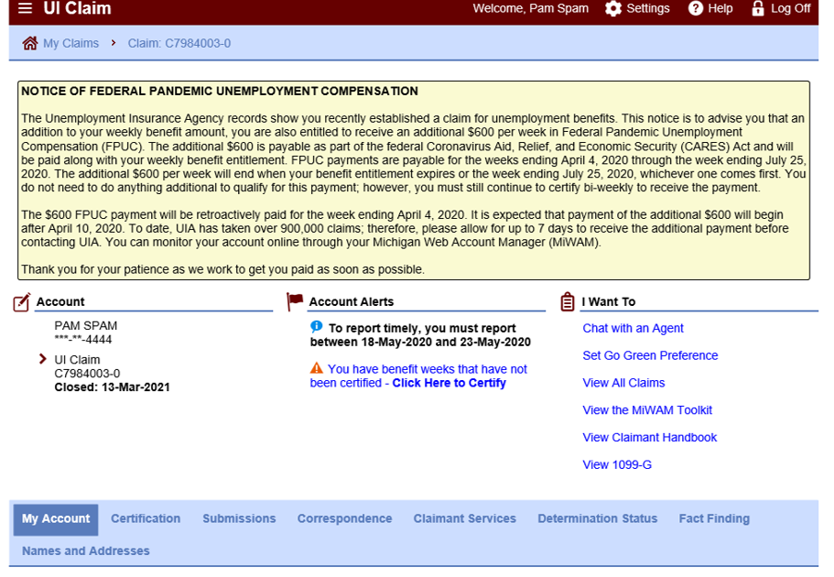Switch to the Certification tab
834x577 pixels.
146,518
